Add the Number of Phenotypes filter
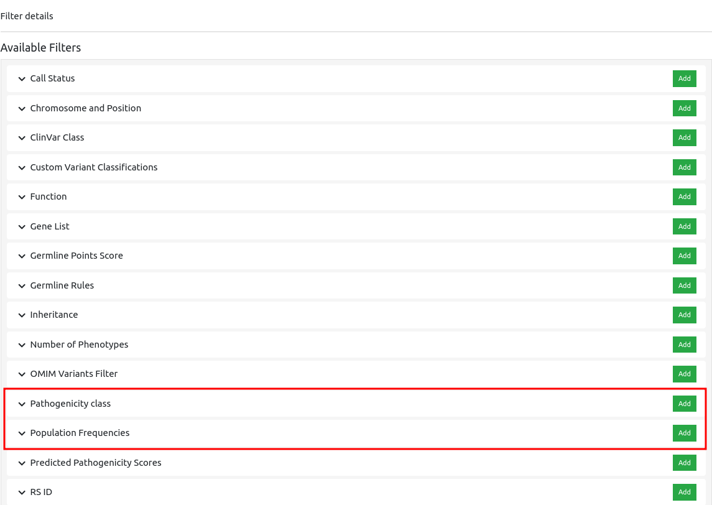This screenshot has width=712, height=505. pos(684,345)
